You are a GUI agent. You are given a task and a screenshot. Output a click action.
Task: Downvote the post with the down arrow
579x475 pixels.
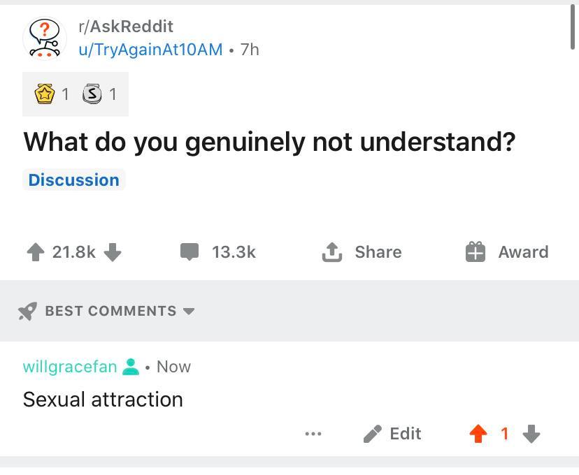pos(113,254)
